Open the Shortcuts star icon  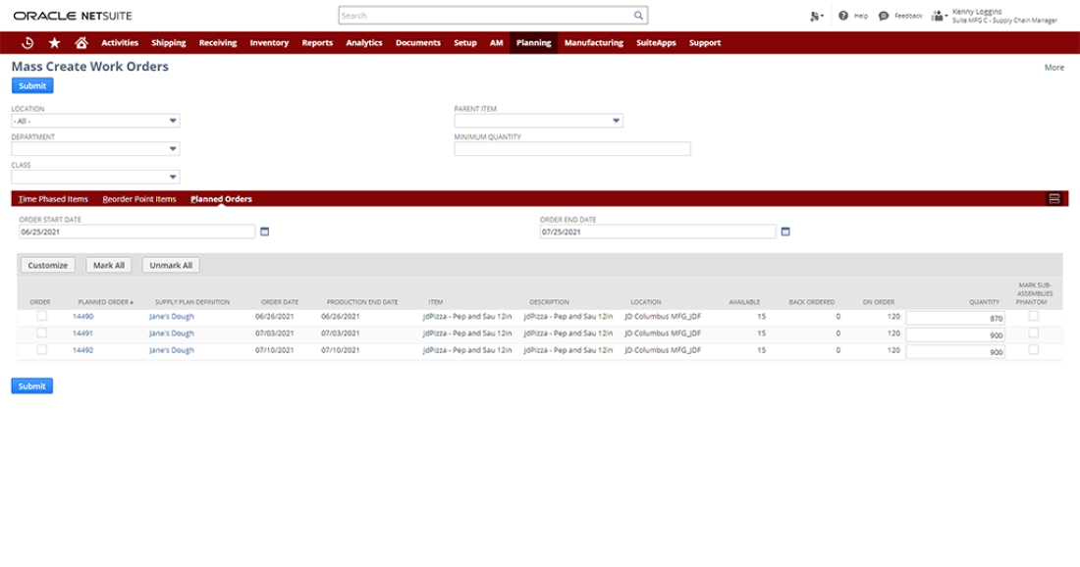(x=54, y=43)
